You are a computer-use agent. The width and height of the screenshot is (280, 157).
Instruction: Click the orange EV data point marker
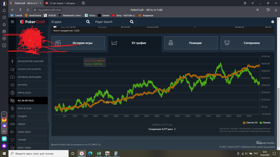tap(107, 102)
